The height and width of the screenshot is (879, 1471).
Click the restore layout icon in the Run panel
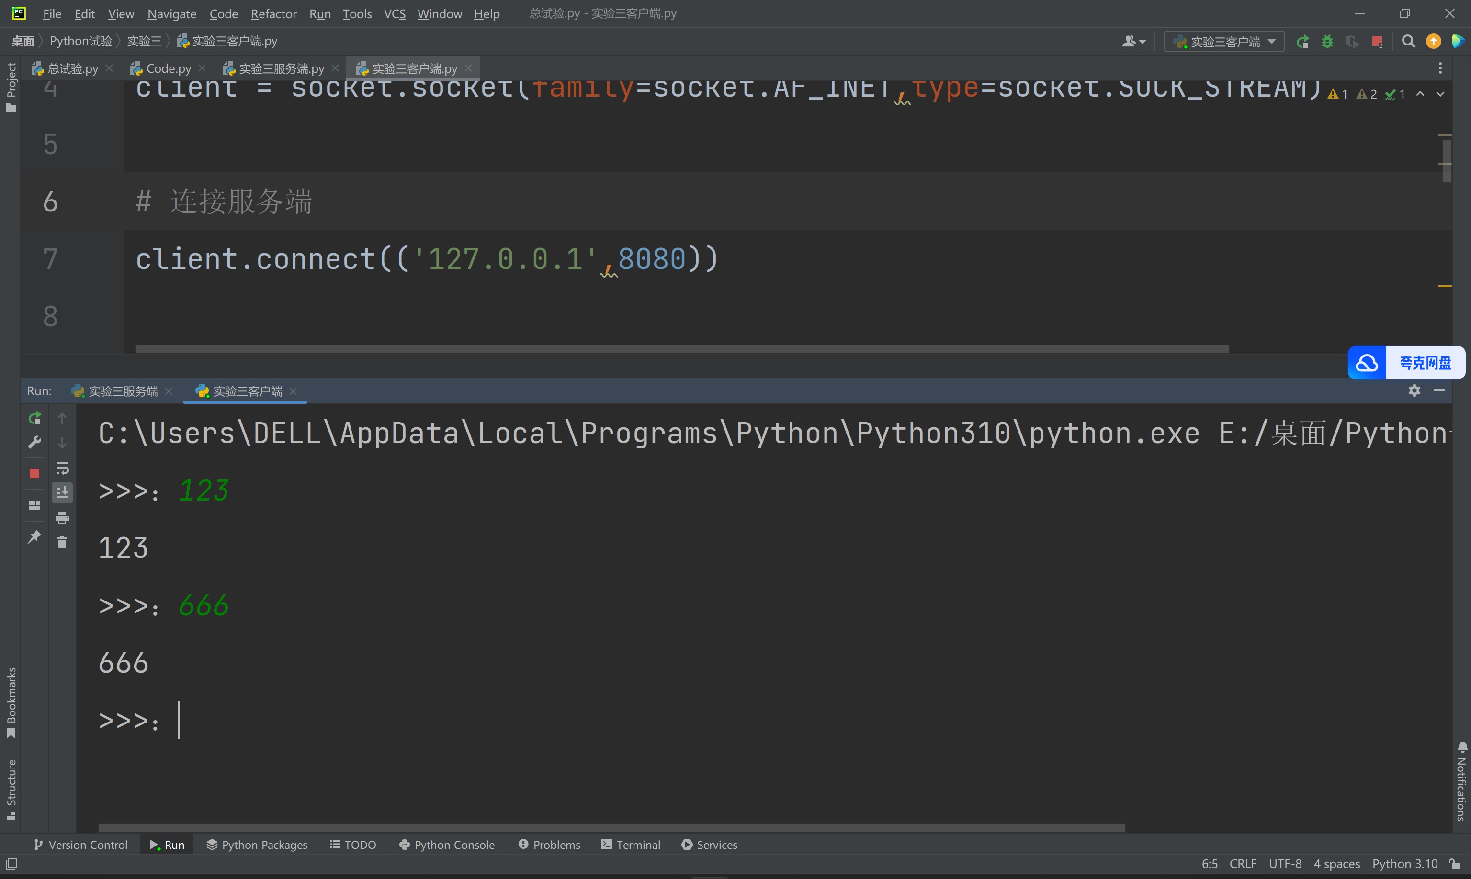click(34, 505)
